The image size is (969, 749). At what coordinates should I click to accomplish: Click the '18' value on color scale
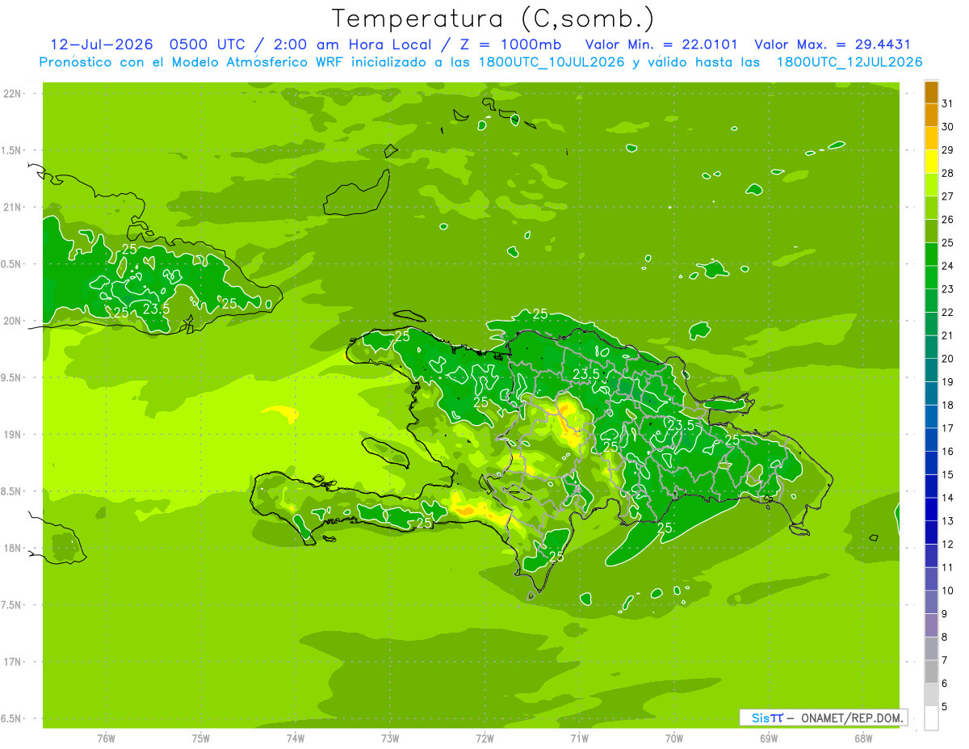pyautogui.click(x=948, y=405)
